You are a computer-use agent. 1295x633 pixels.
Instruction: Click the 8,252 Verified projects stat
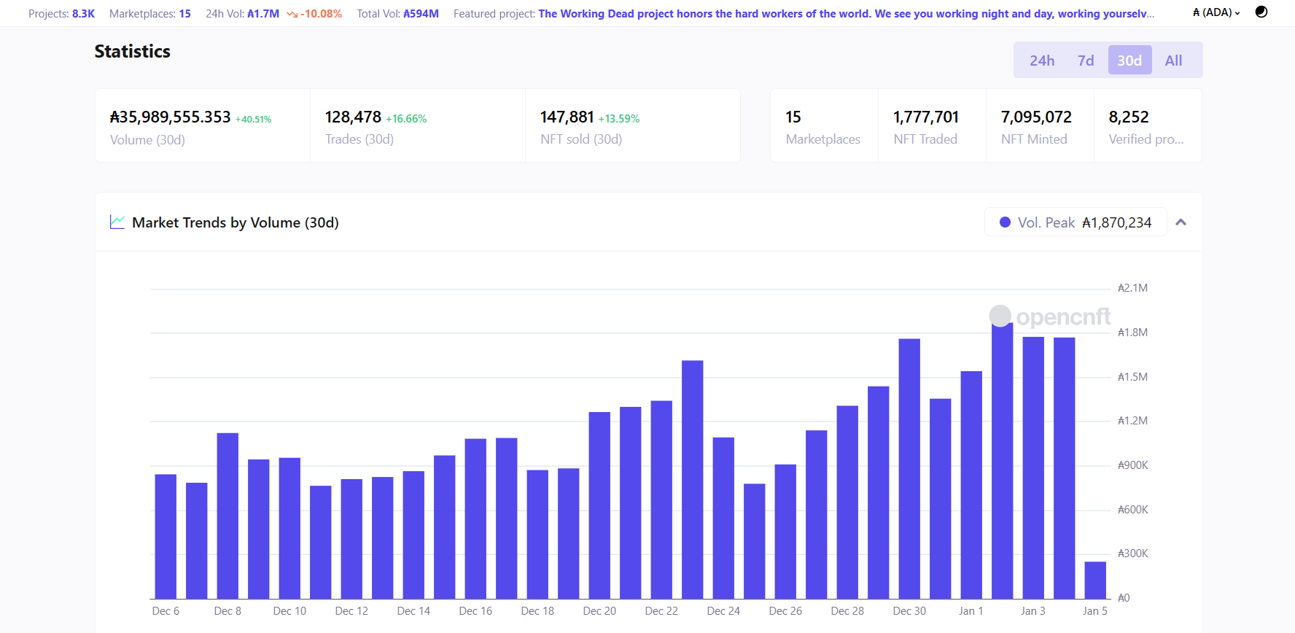[1129, 117]
